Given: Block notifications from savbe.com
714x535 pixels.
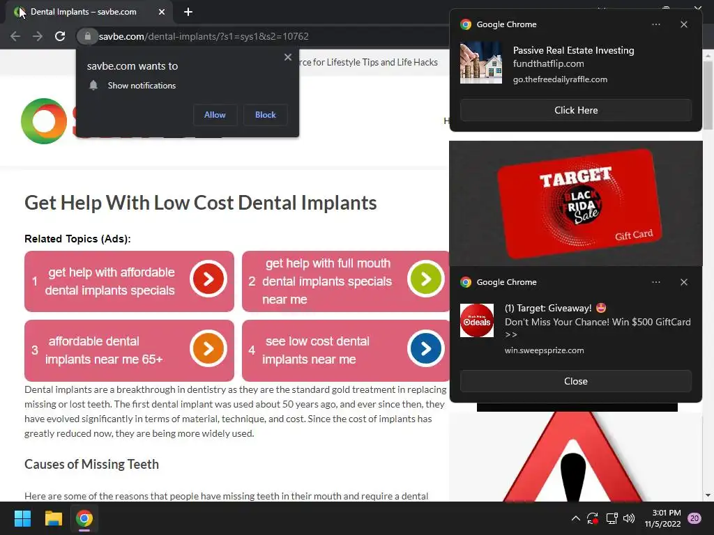Looking at the screenshot, I should pyautogui.click(x=266, y=115).
